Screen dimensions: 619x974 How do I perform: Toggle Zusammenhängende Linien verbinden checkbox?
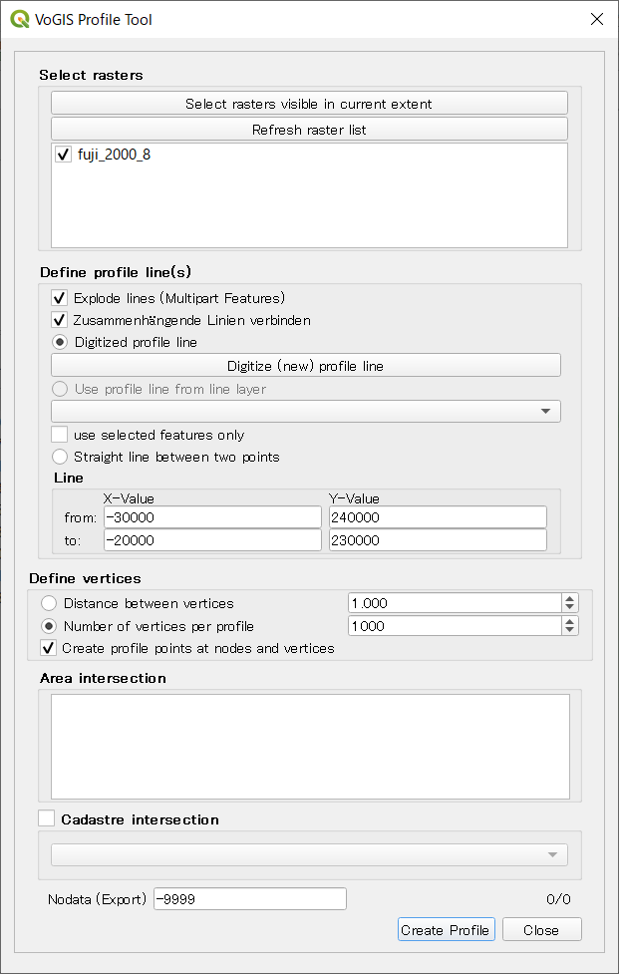click(x=60, y=321)
